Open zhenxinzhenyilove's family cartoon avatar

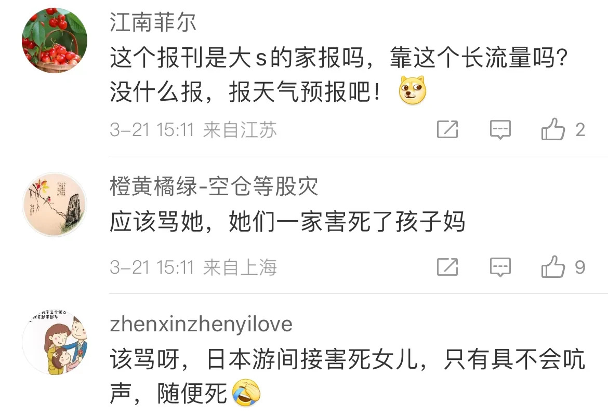pos(54,342)
